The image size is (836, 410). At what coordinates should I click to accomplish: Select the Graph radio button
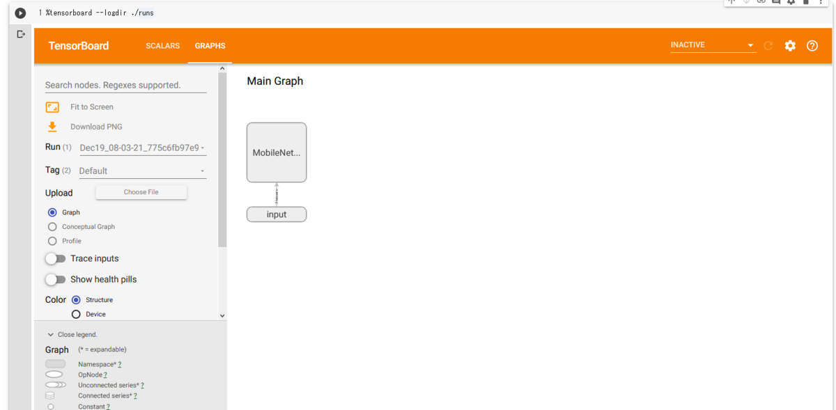pos(52,212)
